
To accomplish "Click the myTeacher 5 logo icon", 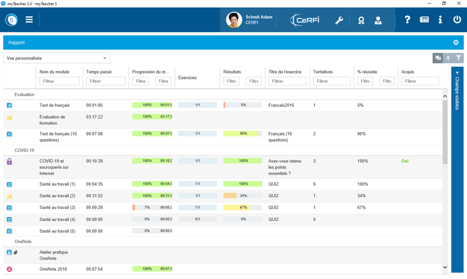I will pyautogui.click(x=11, y=19).
